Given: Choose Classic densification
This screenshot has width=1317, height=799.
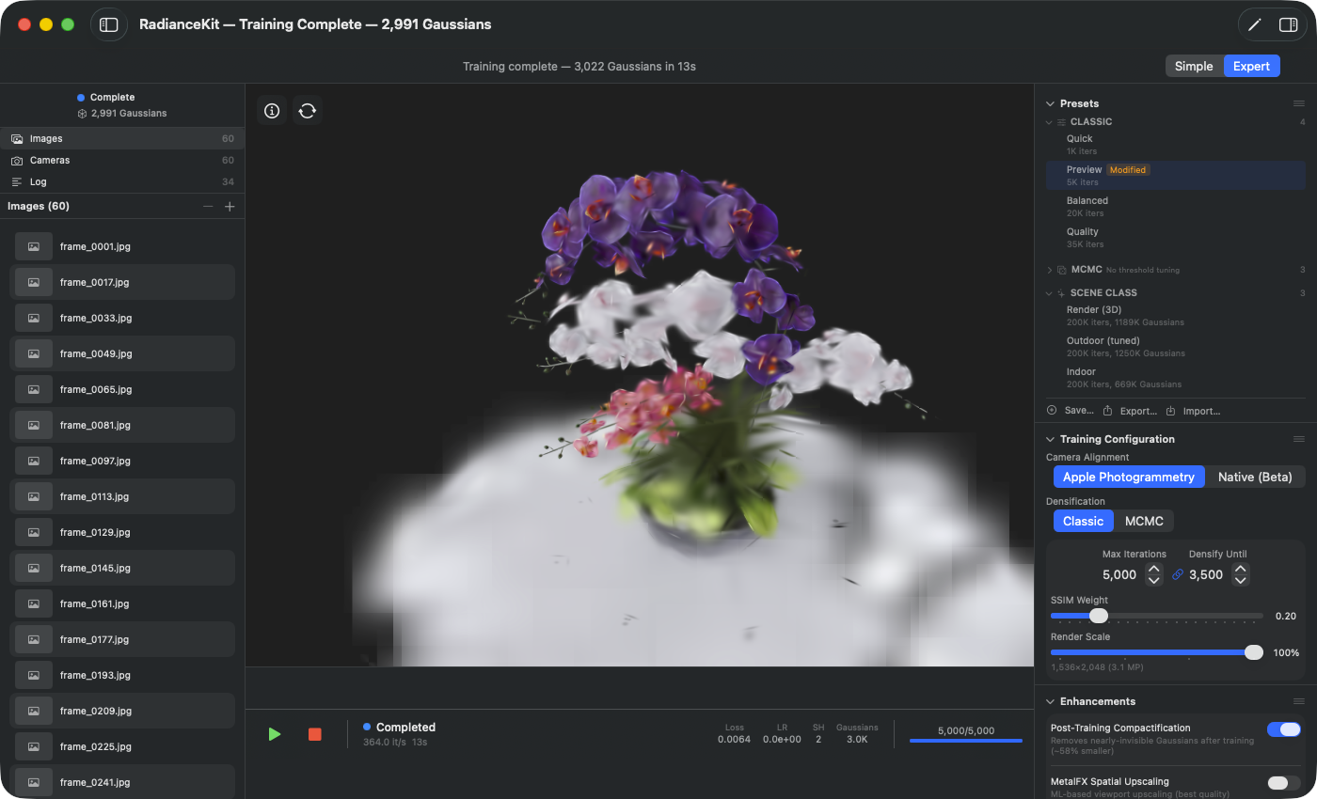Looking at the screenshot, I should point(1083,521).
